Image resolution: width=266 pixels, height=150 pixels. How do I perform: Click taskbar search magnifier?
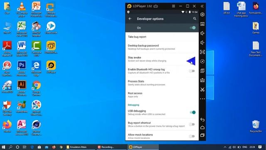[x=10, y=147]
